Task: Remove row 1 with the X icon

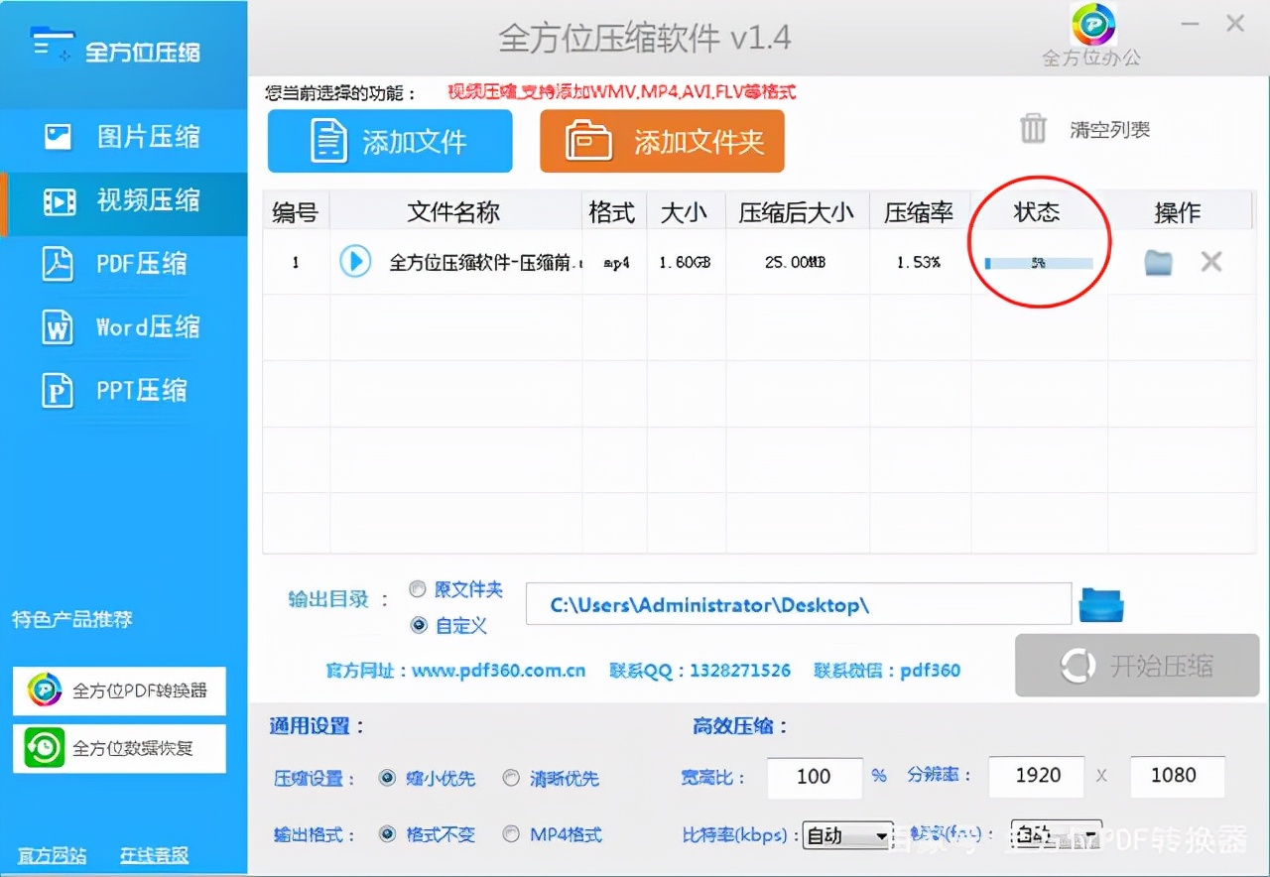Action: (1211, 262)
